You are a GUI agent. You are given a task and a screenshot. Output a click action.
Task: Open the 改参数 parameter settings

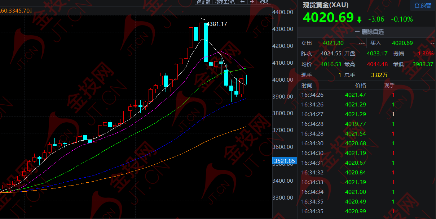(x=203, y=2)
